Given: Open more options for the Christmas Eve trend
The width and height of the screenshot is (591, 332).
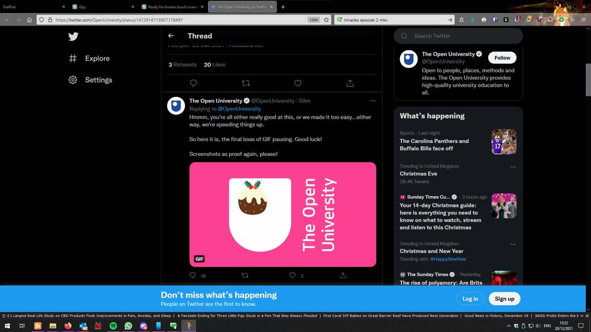Looking at the screenshot, I should point(513,167).
